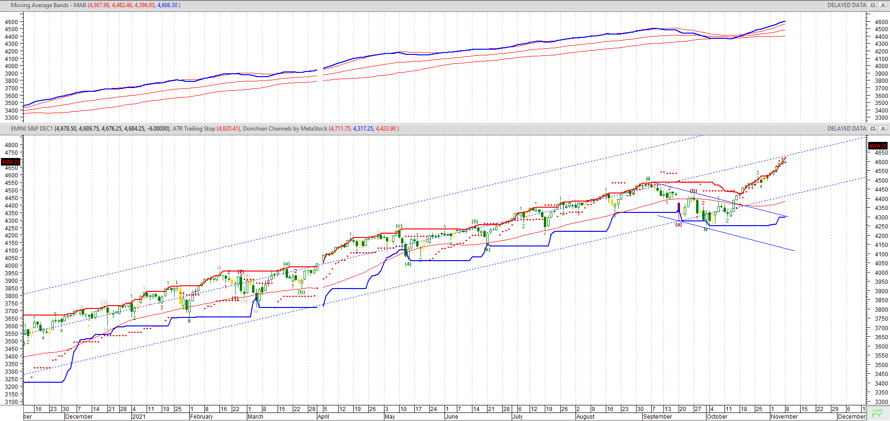Close the EMINI S&P DEC1 price pane
Image resolution: width=890 pixels, height=421 pixels.
tap(882, 129)
